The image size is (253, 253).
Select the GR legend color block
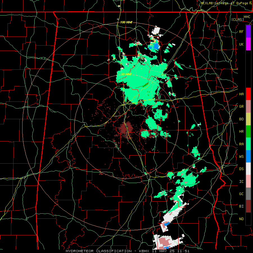pyautogui.click(x=248, y=107)
